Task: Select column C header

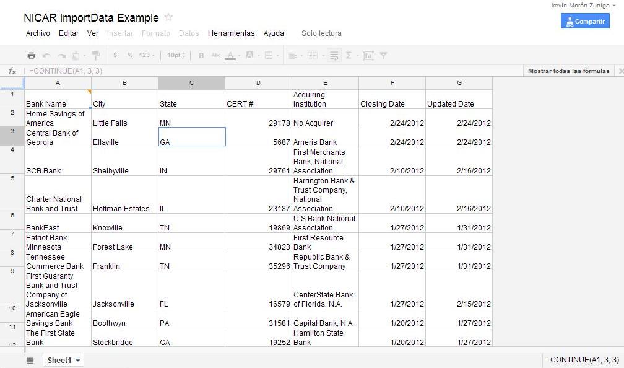Action: (x=191, y=83)
